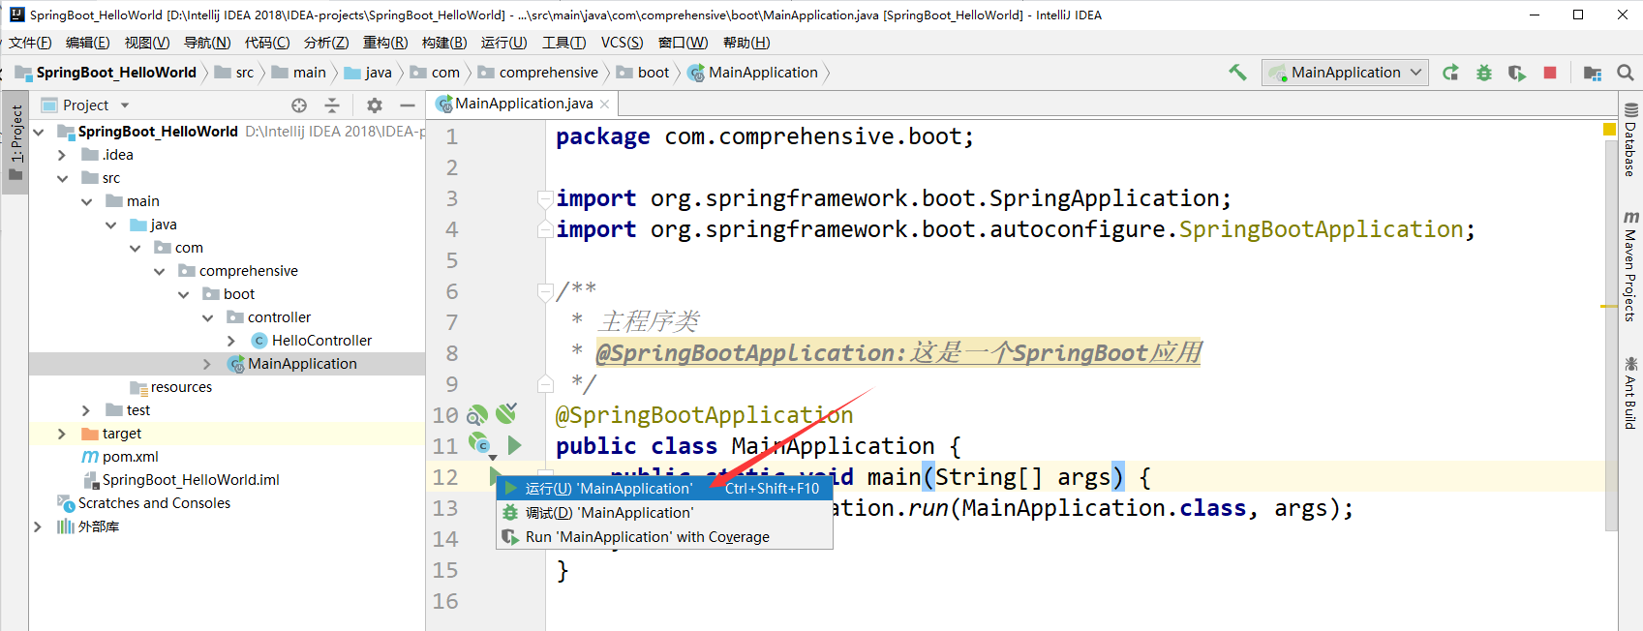Collapse the java folder node
1643x631 pixels.
(x=110, y=225)
